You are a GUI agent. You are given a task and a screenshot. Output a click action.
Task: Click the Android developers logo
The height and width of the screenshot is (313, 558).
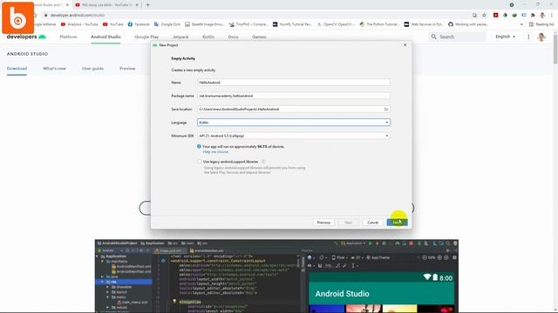tap(26, 37)
